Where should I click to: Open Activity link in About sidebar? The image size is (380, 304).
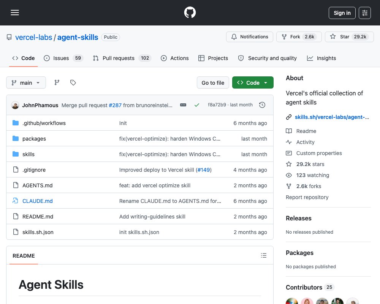pos(300,142)
